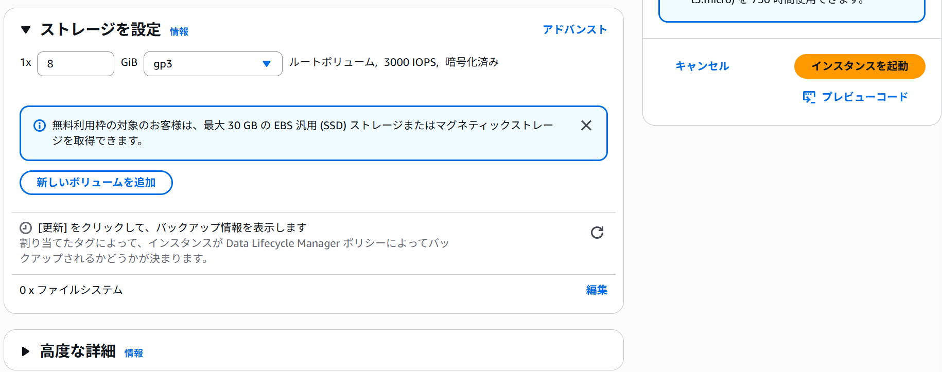Screen dimensions: 942x372
Task: Click 編集 link for file systems
Action: tap(597, 290)
